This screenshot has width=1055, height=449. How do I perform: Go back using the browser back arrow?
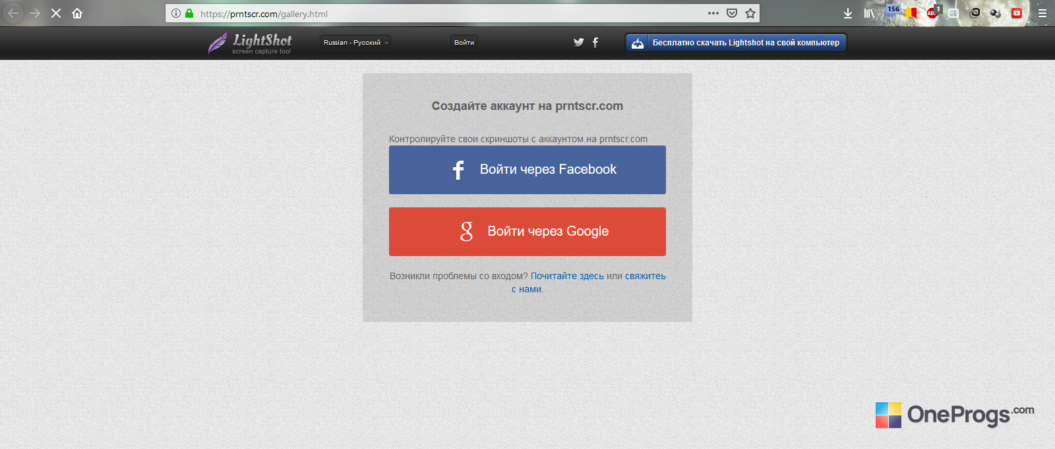13,13
